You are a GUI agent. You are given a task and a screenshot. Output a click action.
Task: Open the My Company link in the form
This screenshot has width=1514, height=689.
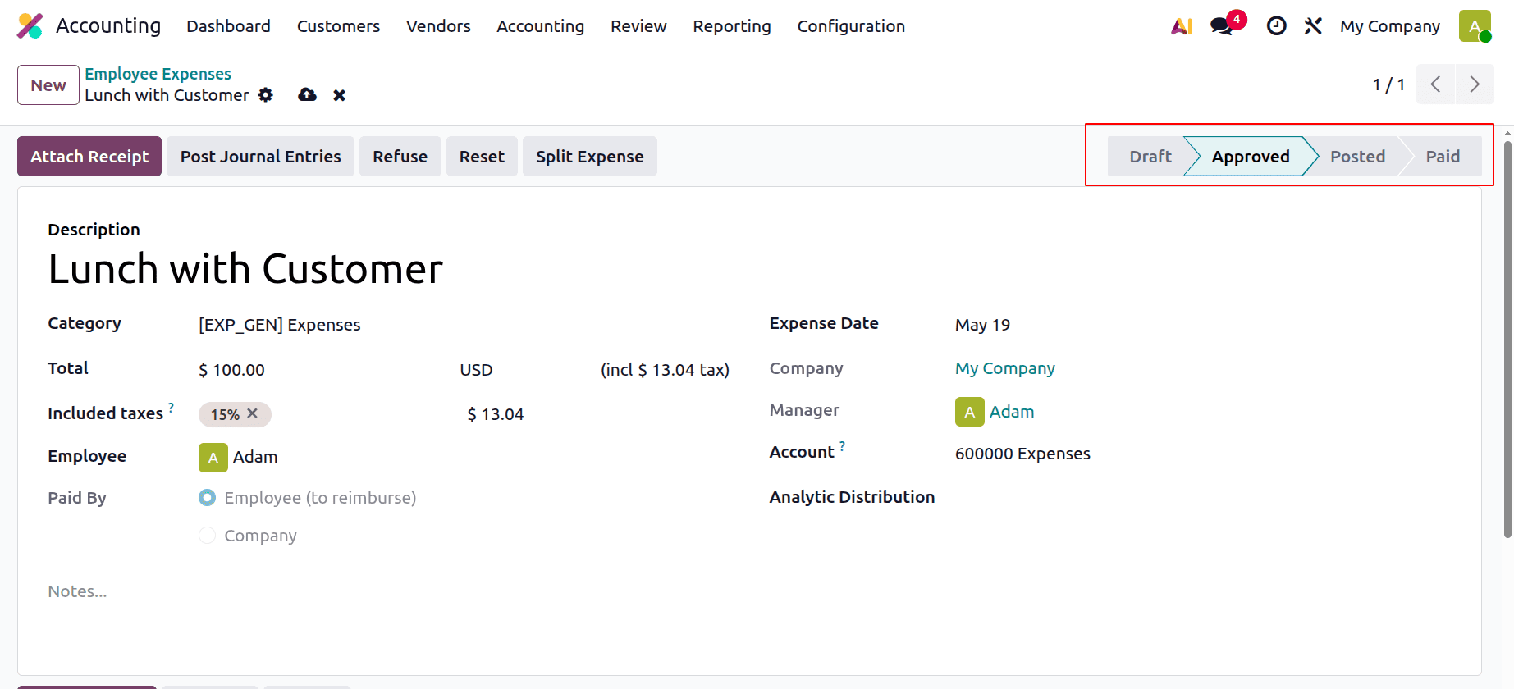click(x=1004, y=368)
